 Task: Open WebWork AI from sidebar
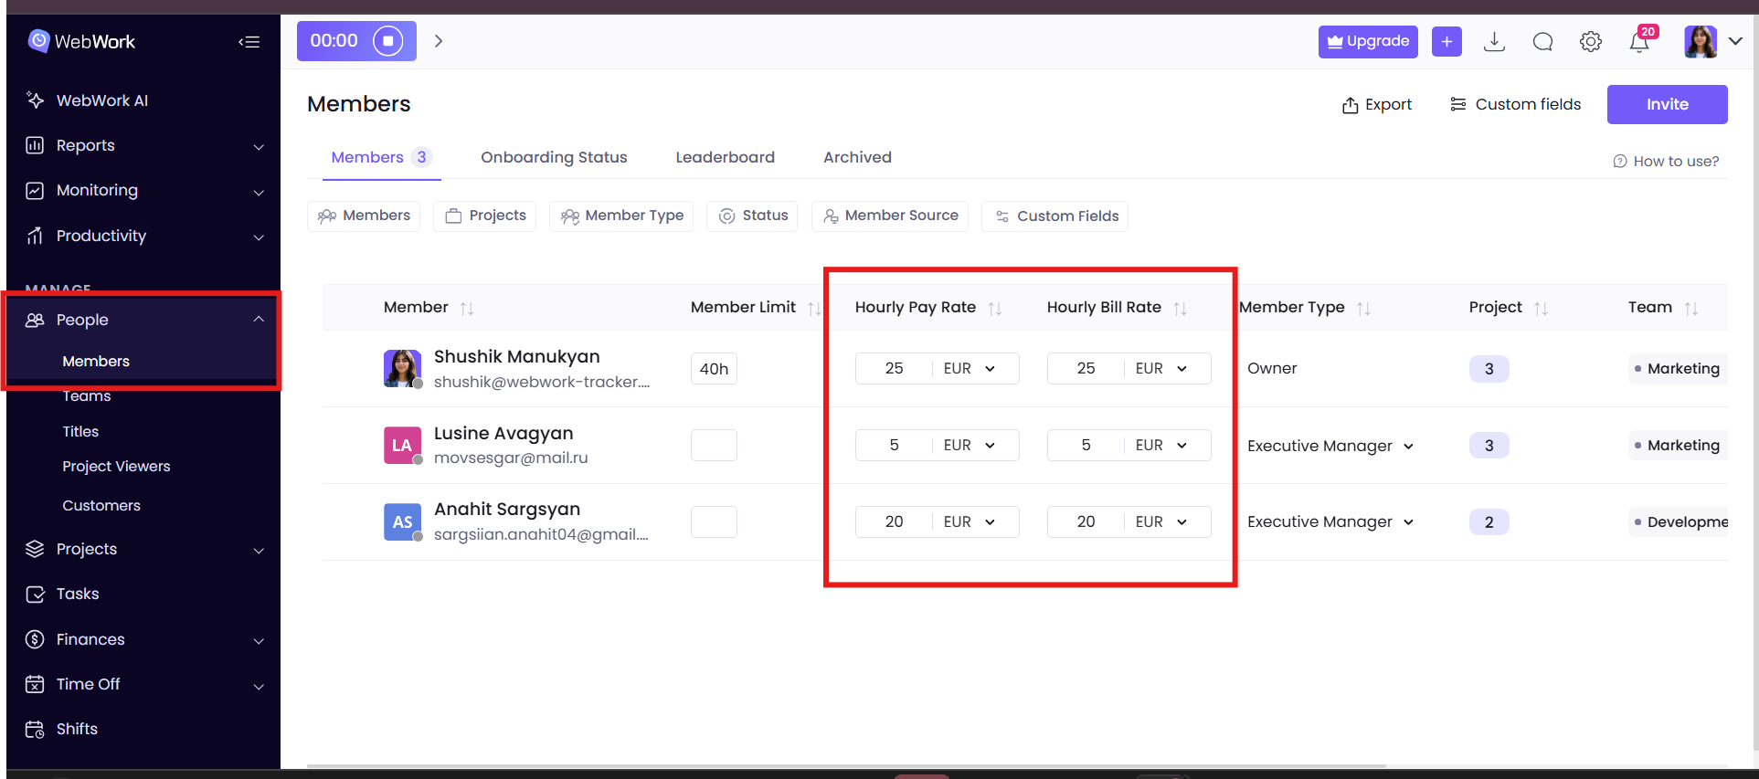101,100
